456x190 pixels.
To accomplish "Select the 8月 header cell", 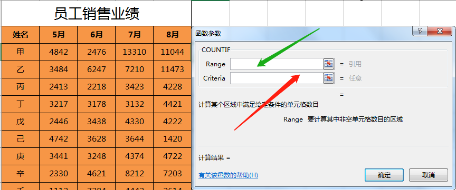I will tap(172, 35).
